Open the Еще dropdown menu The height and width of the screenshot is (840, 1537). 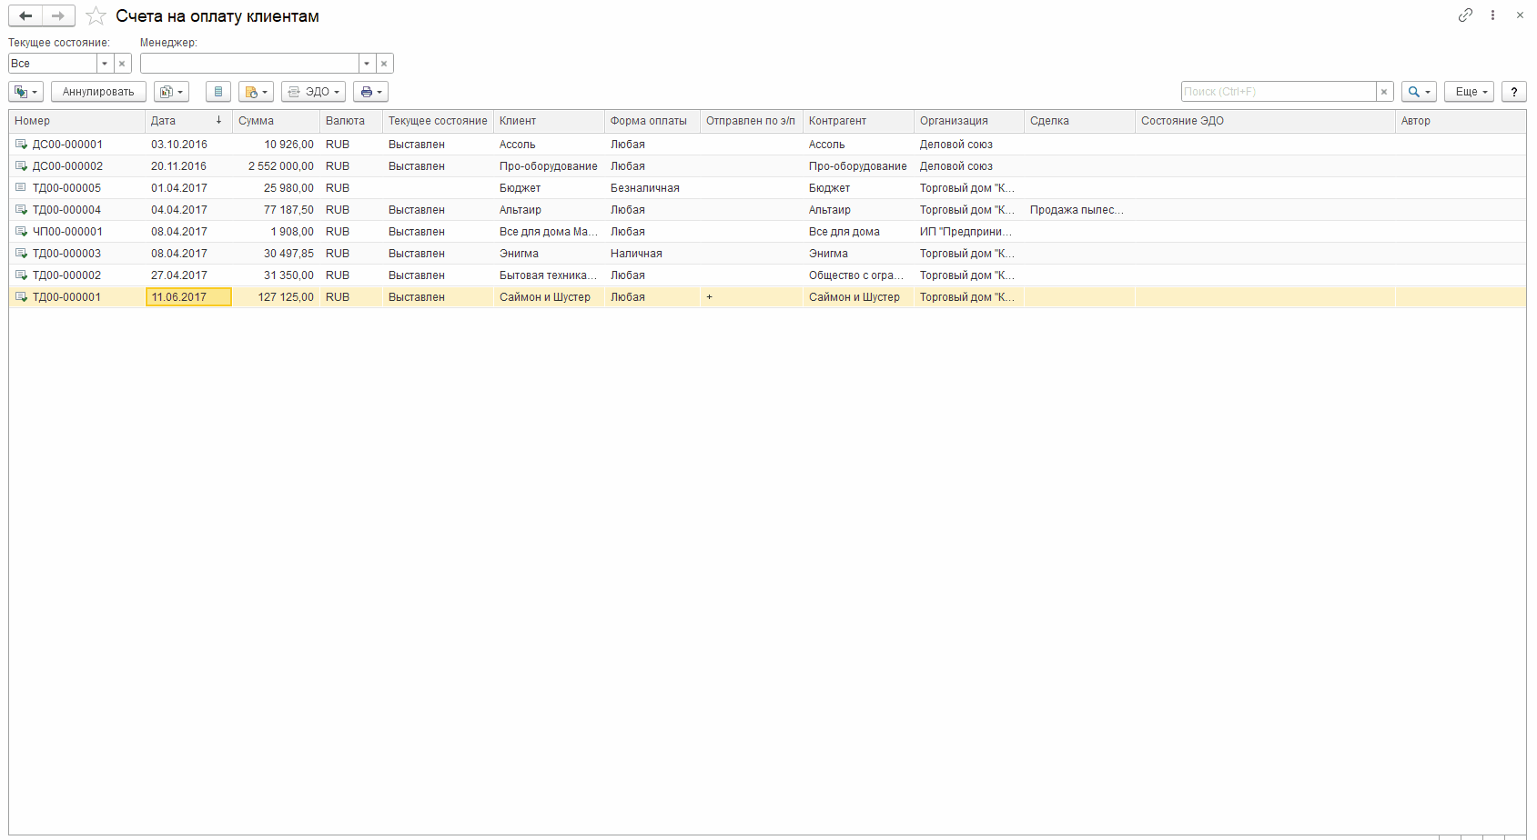tap(1469, 92)
